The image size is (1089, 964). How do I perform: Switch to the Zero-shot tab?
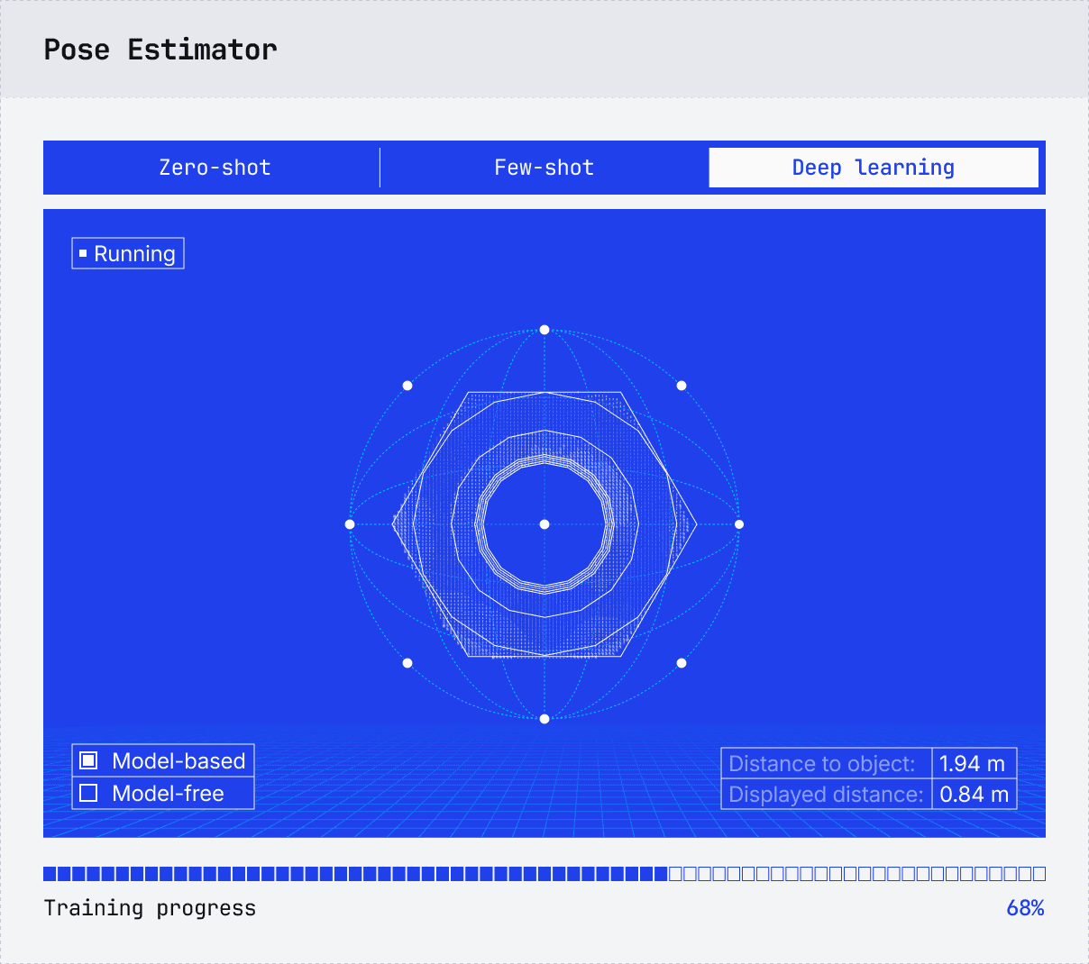[x=215, y=168]
